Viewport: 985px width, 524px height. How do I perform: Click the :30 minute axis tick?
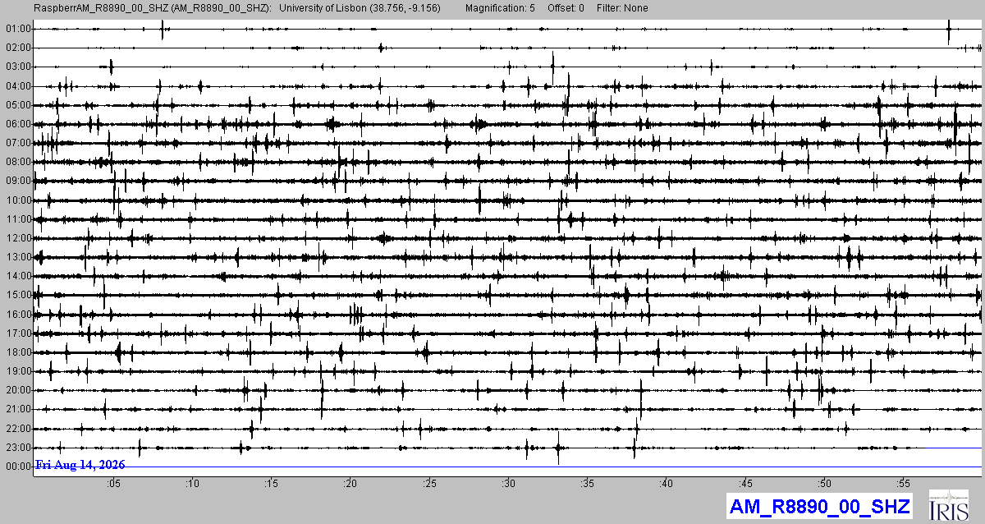click(508, 483)
